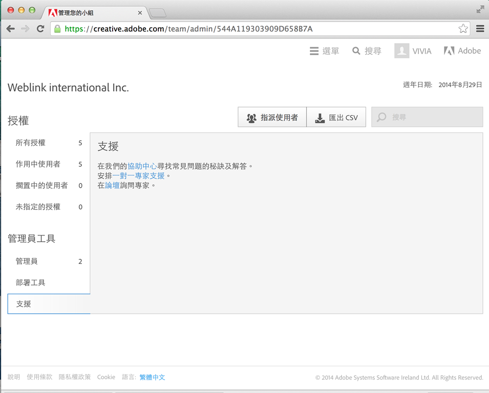Click the browser forward arrow

coord(25,29)
